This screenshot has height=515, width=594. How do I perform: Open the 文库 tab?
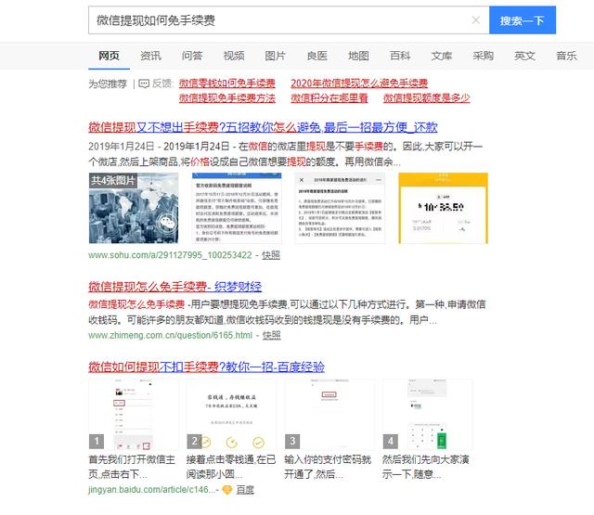(x=442, y=56)
